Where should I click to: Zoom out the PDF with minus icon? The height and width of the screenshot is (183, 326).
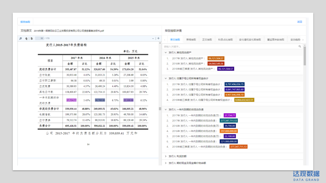tap(153, 38)
